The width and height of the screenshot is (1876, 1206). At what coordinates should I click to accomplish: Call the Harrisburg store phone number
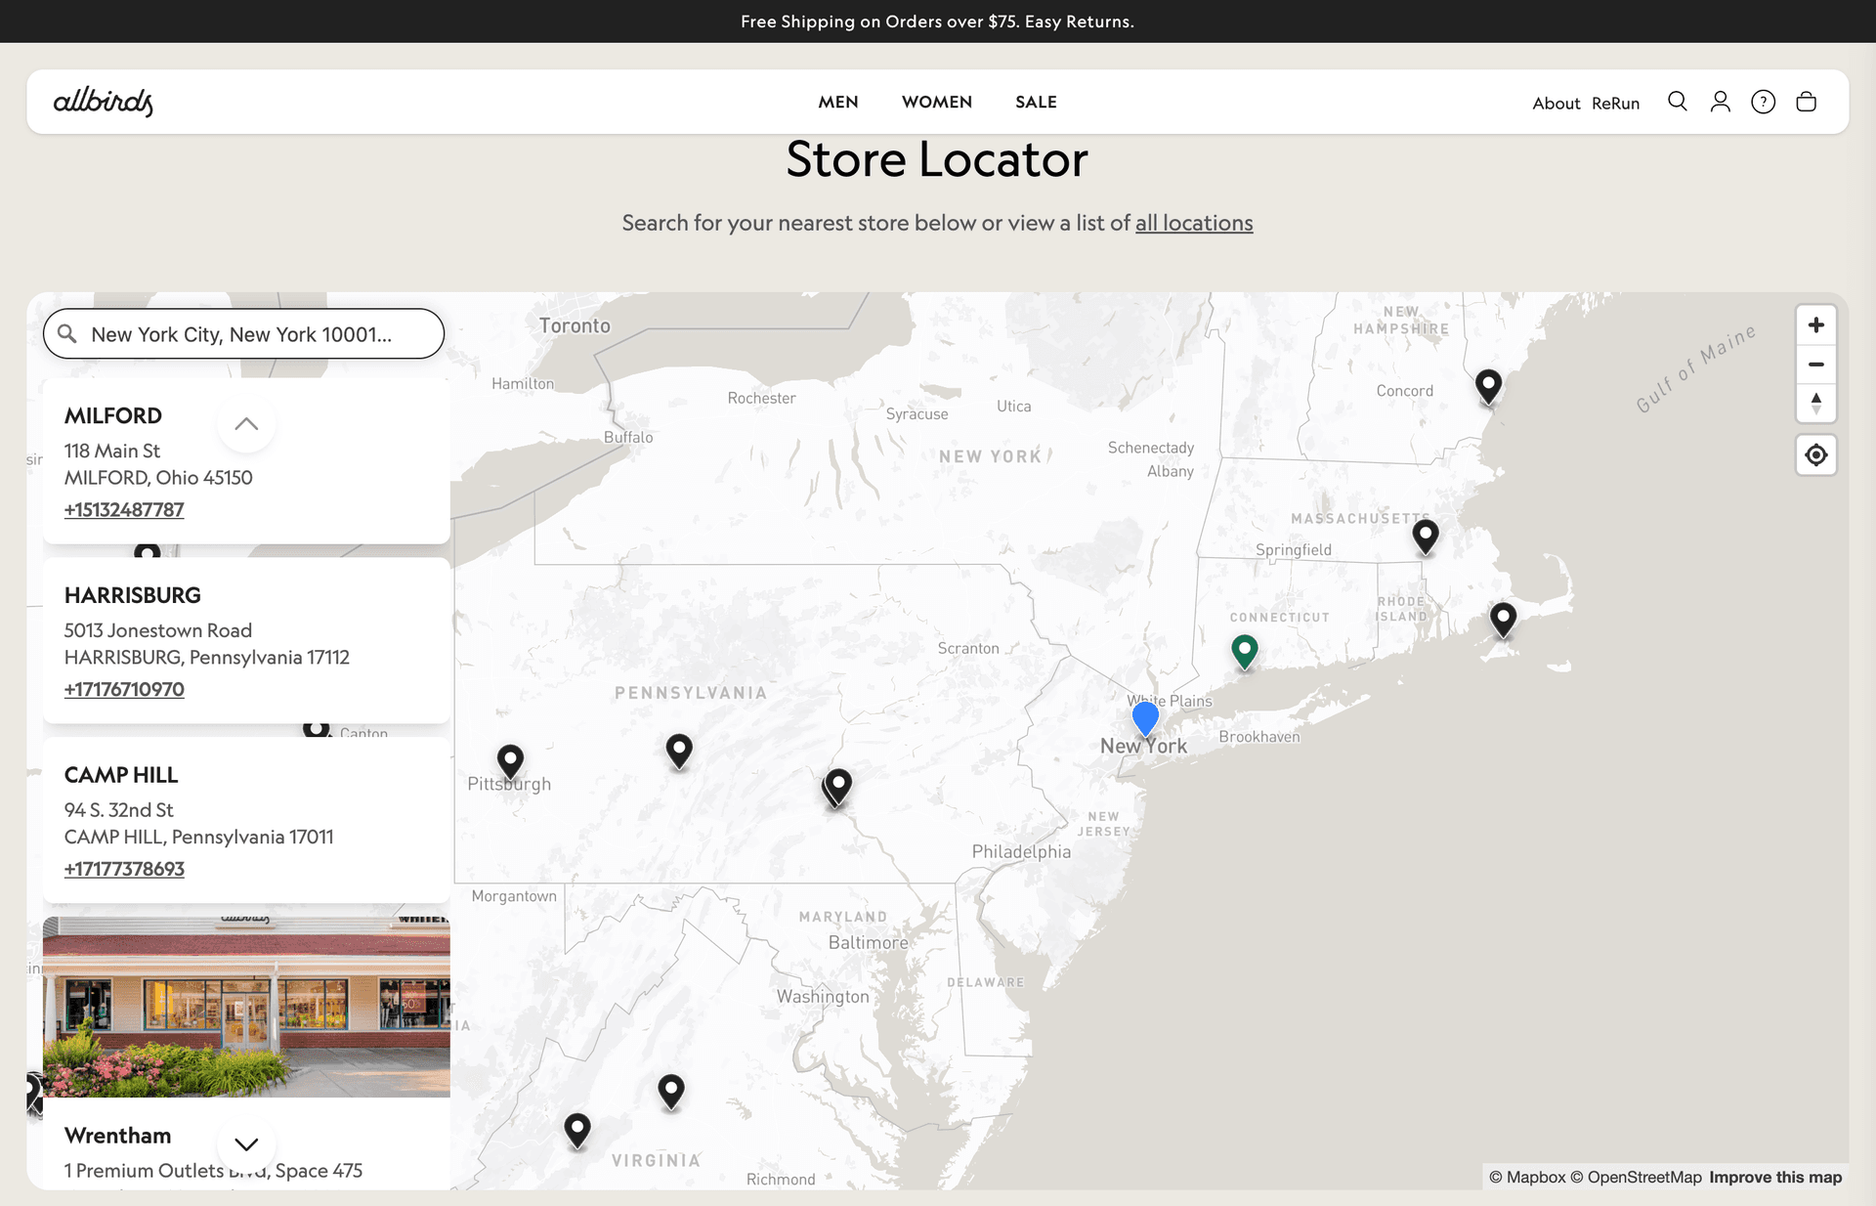(124, 689)
